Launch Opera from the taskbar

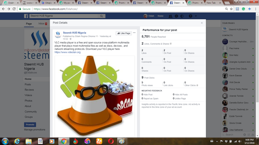click(111, 141)
